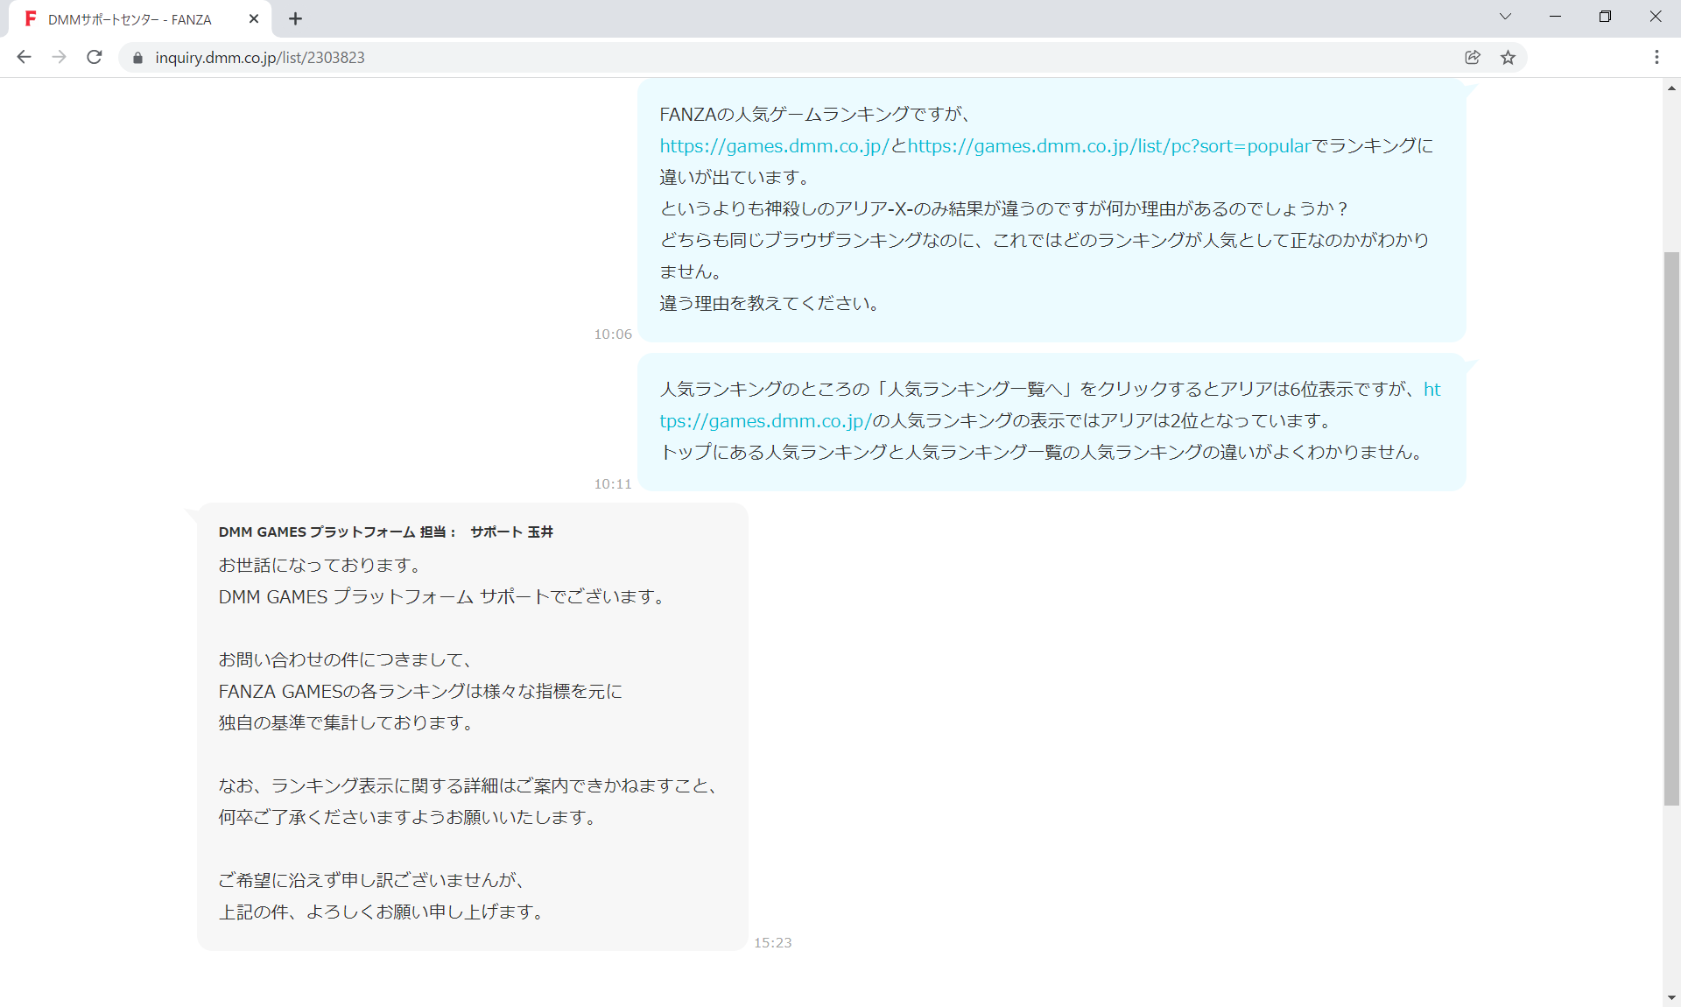Viewport: 1681px width, 1007px height.
Task: Click the line お問い合わせの件につきまして、
Action: [348, 659]
